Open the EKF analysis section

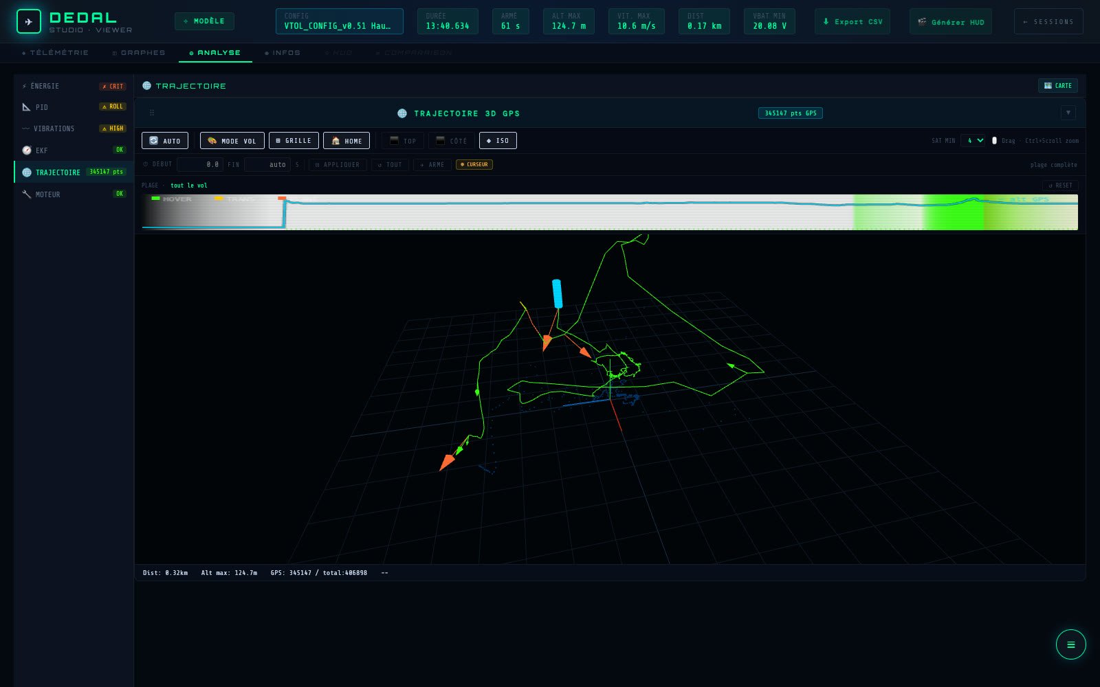coord(74,150)
